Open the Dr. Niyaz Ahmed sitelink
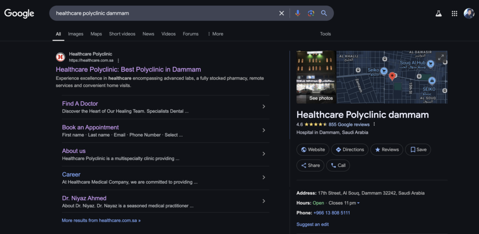 click(84, 199)
